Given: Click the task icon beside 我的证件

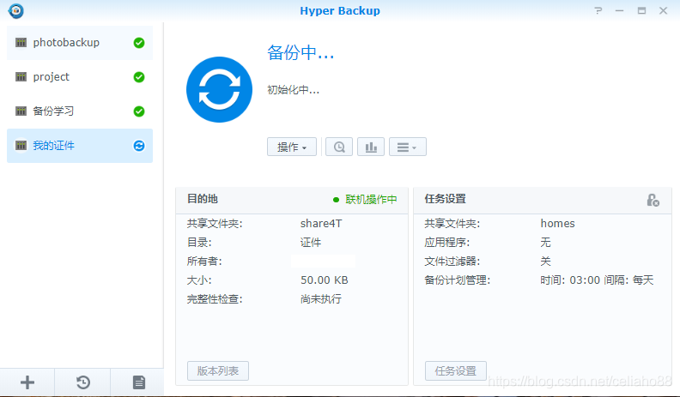Looking at the screenshot, I should [x=21, y=145].
